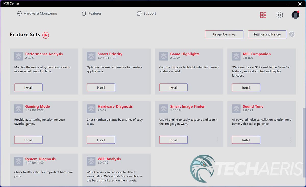Screen dimensions: 306x187
Task: Play the Feature Sets intro video
Action: [46, 35]
